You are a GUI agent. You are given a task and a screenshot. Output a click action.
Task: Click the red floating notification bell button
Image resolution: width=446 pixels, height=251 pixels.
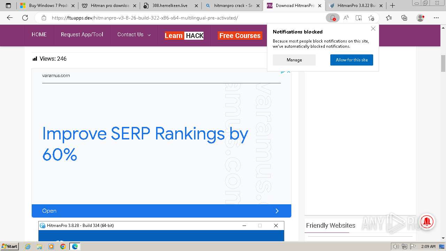tap(427, 221)
